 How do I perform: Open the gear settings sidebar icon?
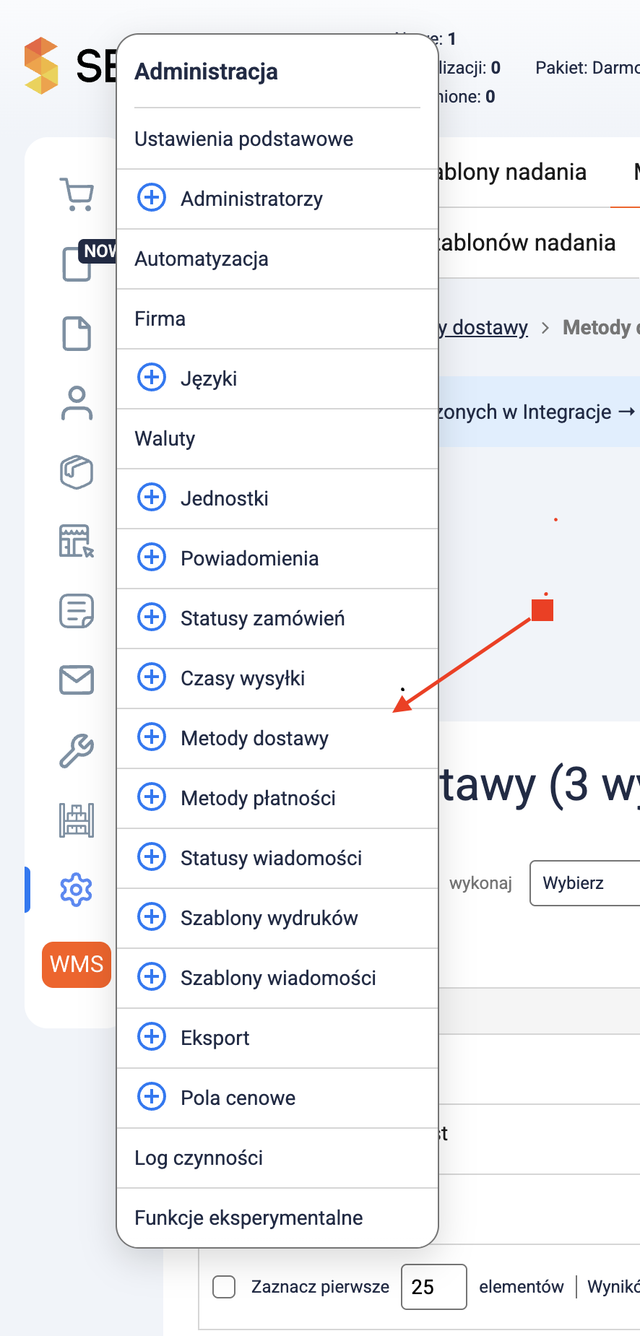(77, 890)
